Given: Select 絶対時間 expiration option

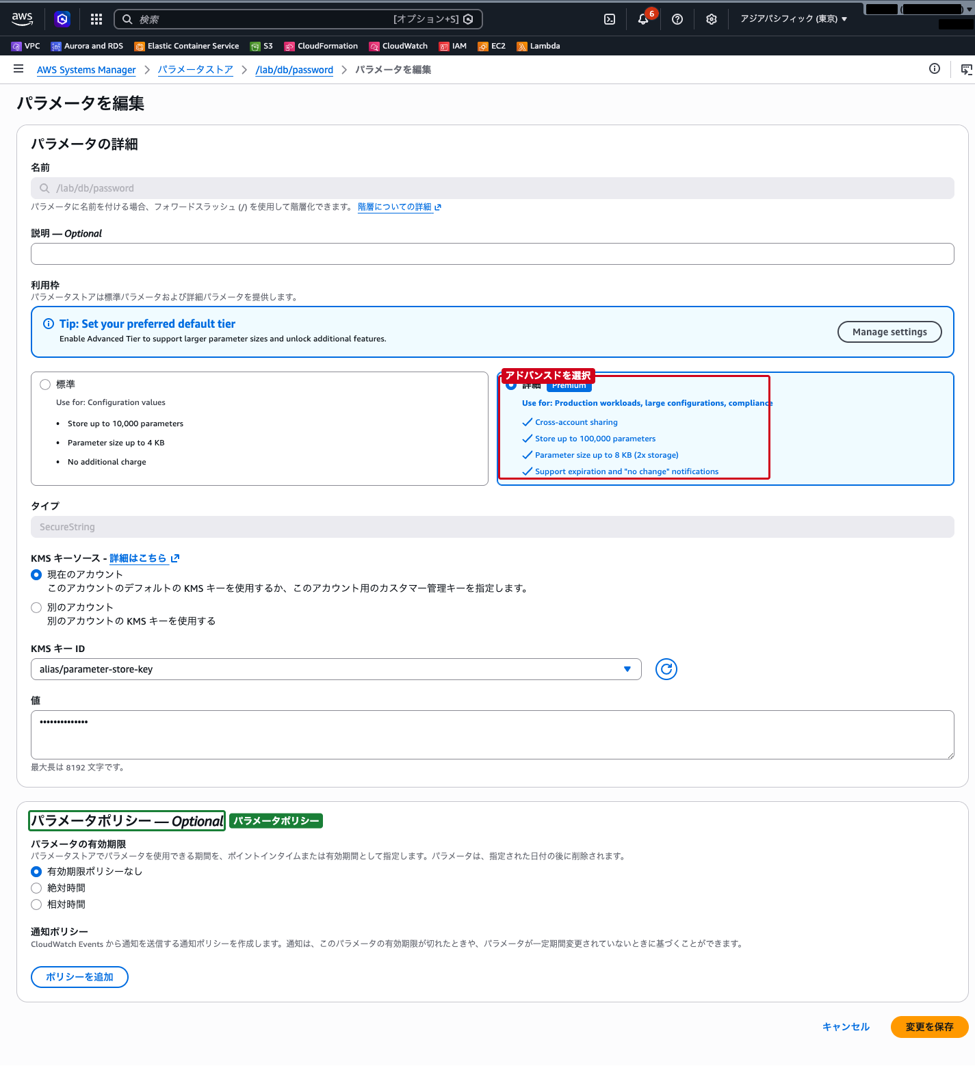Looking at the screenshot, I should [x=36, y=888].
